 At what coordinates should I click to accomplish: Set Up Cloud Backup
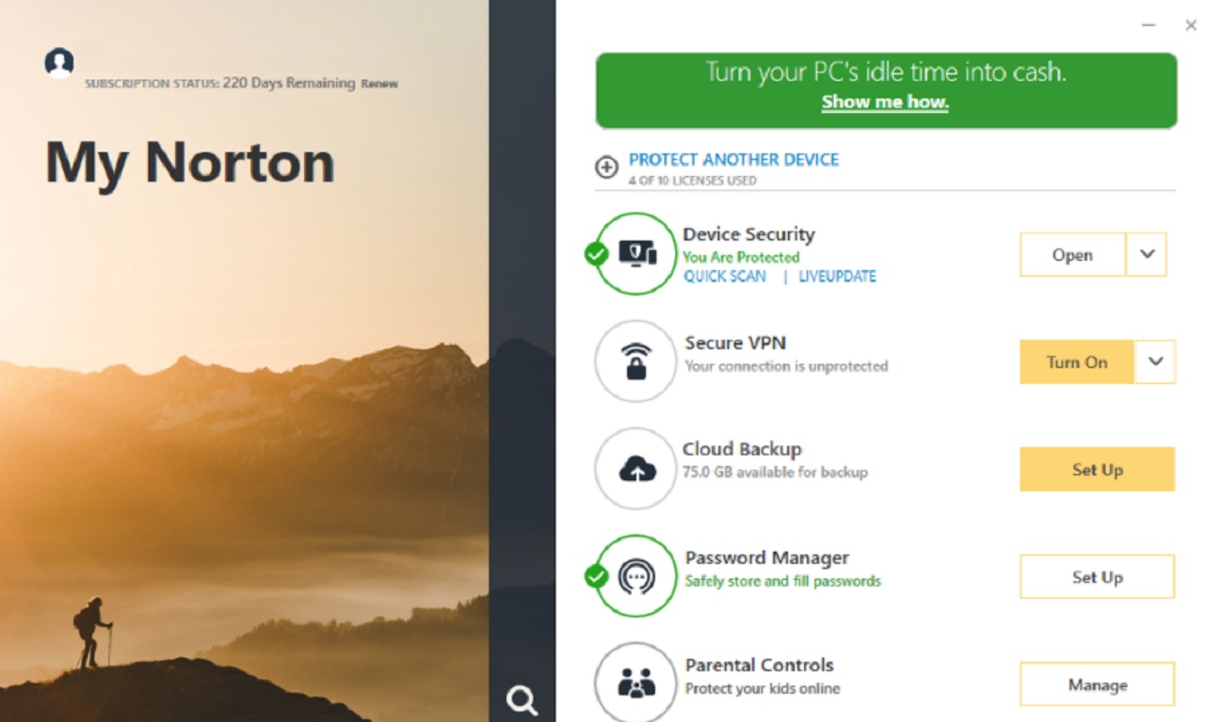pos(1098,470)
